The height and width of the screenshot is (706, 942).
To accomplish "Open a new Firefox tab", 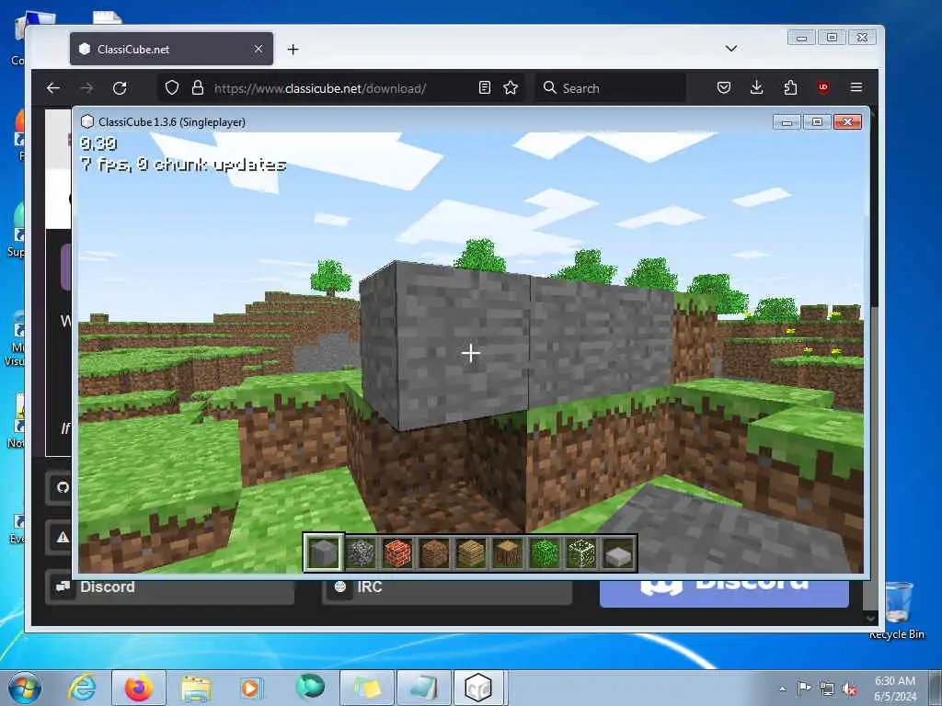I will (x=293, y=50).
